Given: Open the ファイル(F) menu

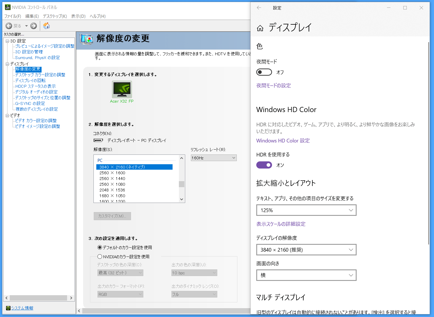Looking at the screenshot, I should [x=13, y=16].
